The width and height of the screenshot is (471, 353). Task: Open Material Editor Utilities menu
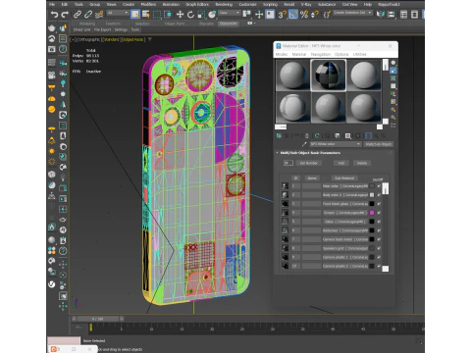[359, 54]
